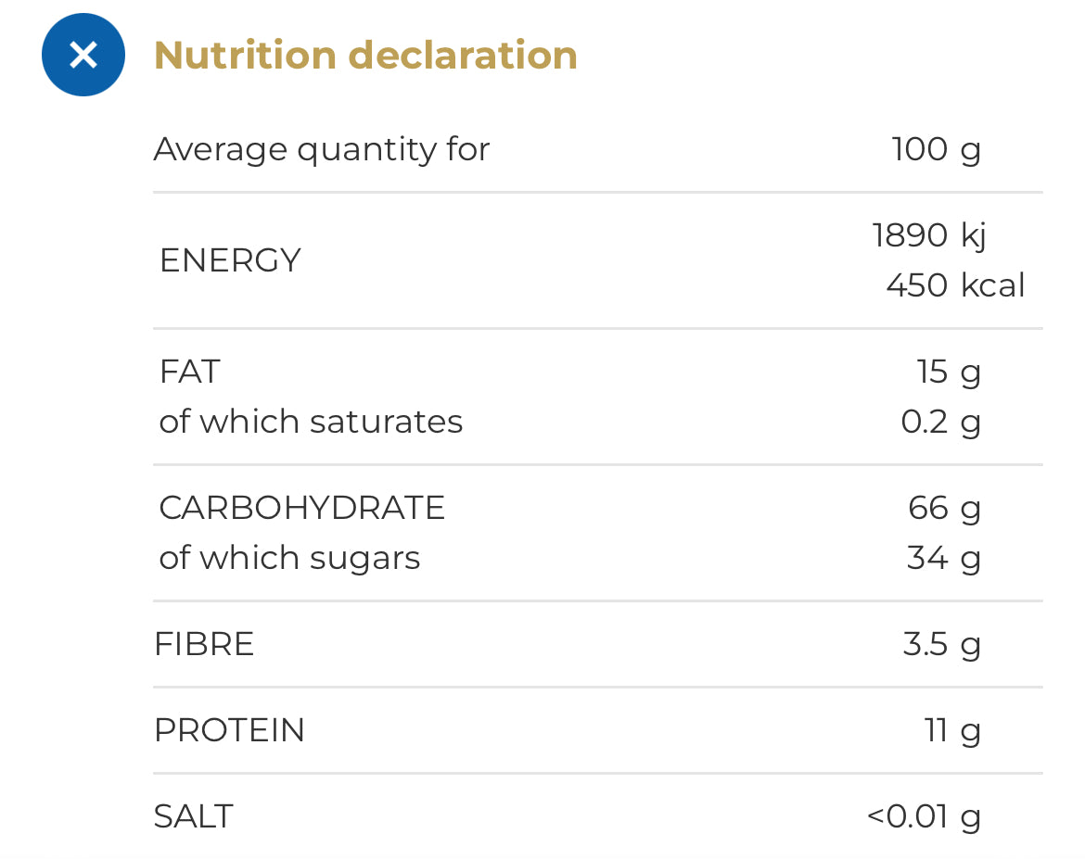Image resolution: width=1085 pixels, height=859 pixels.
Task: Select the of which saturates label
Action: [x=311, y=422]
